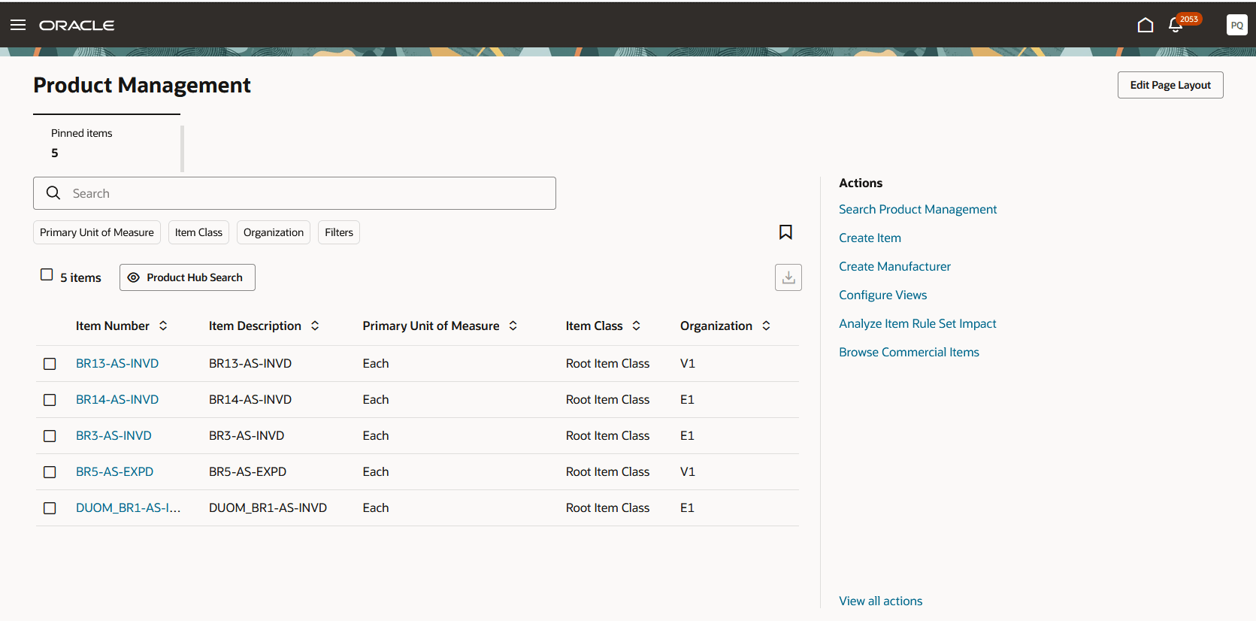This screenshot has width=1256, height=621.
Task: Open item BR5-AS-EXPD link
Action: point(114,471)
